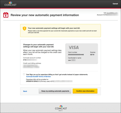This screenshot has height=113, width=121.
Task: Click the Comcast account number label
Action: (32, 58)
